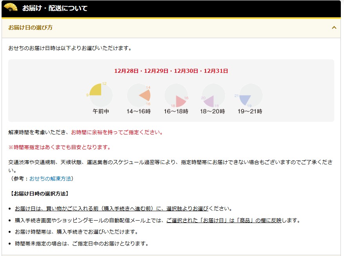
Task: Click the yellow 午前中 clock icon
Action: (x=101, y=95)
